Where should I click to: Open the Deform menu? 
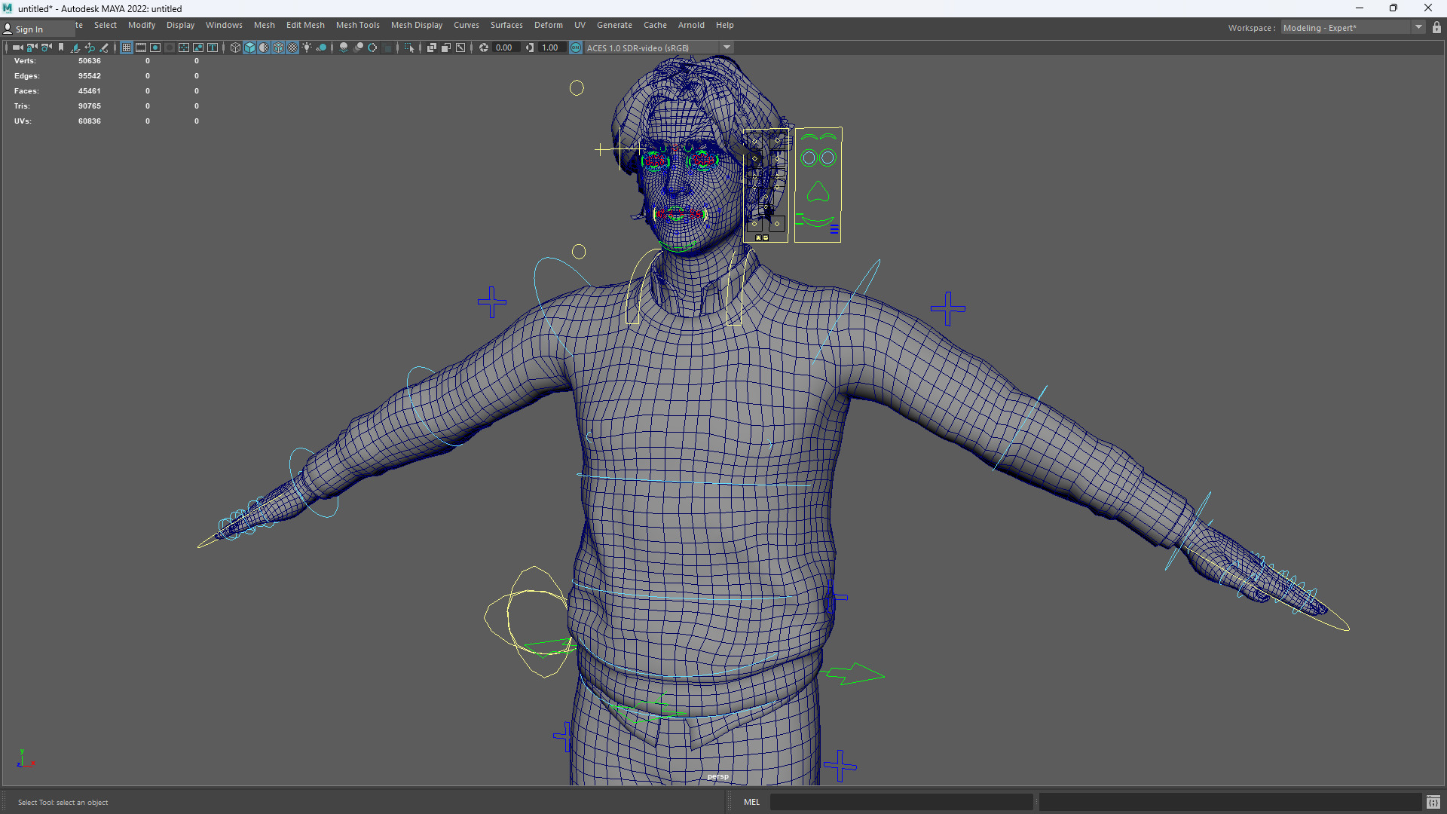click(548, 25)
